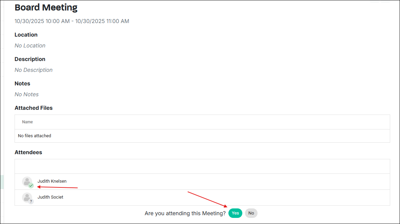Click the Attendees heading
This screenshot has width=400, height=224.
click(x=28, y=152)
